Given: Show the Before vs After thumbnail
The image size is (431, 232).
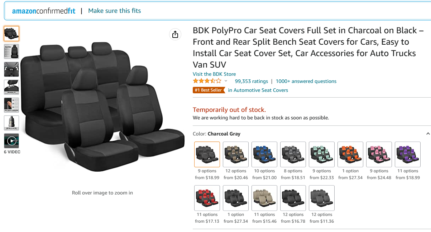Looking at the screenshot, I should pos(11,123).
